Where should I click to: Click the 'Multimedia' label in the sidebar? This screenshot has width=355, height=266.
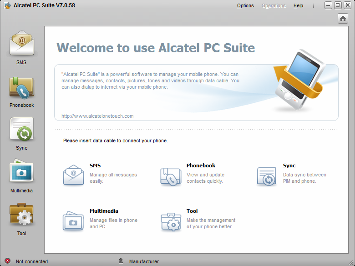[21, 191]
